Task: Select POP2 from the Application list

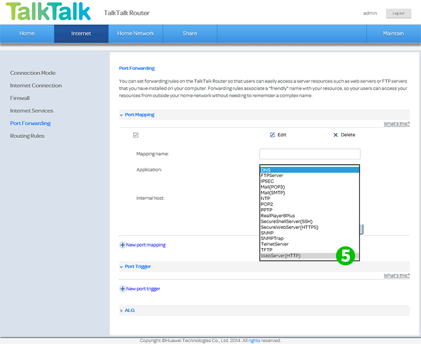Action: (x=309, y=204)
